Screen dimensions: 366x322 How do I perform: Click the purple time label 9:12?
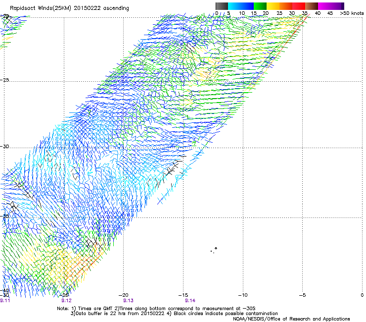[66, 301]
